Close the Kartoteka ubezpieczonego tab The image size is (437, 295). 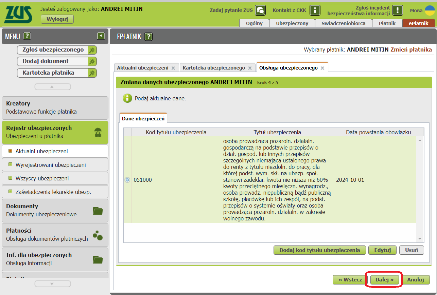click(250, 68)
